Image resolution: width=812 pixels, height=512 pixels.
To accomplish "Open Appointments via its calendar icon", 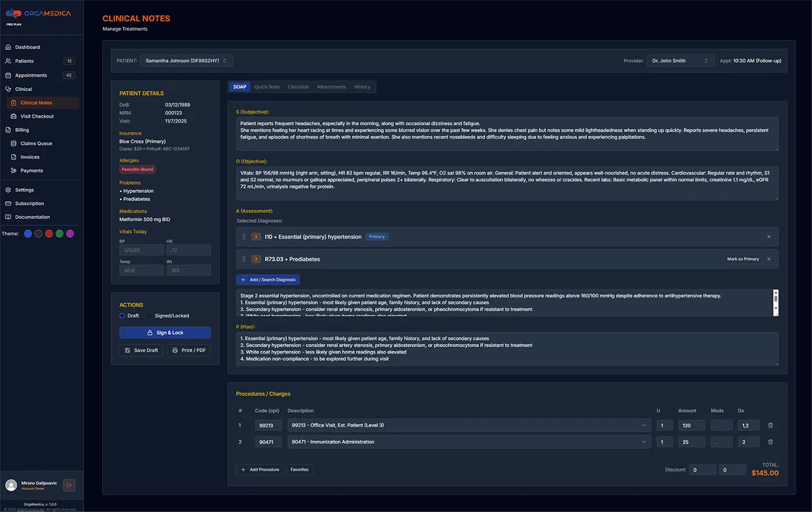I will (8, 75).
